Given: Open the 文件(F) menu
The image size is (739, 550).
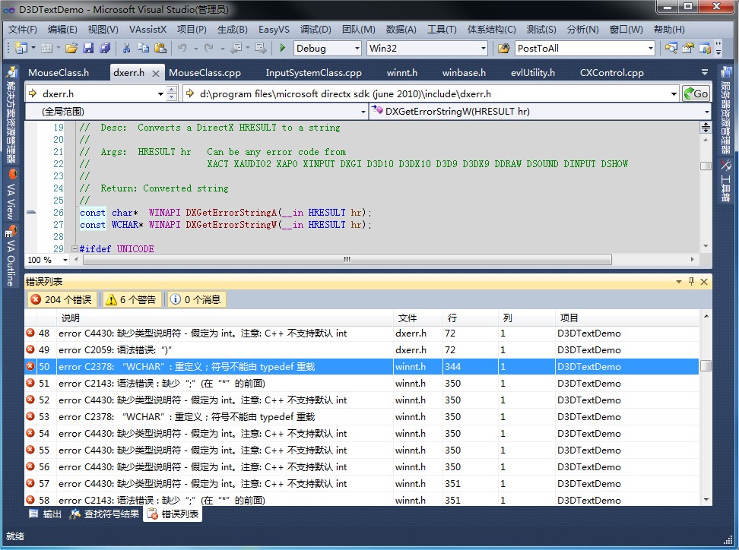Looking at the screenshot, I should [x=23, y=29].
